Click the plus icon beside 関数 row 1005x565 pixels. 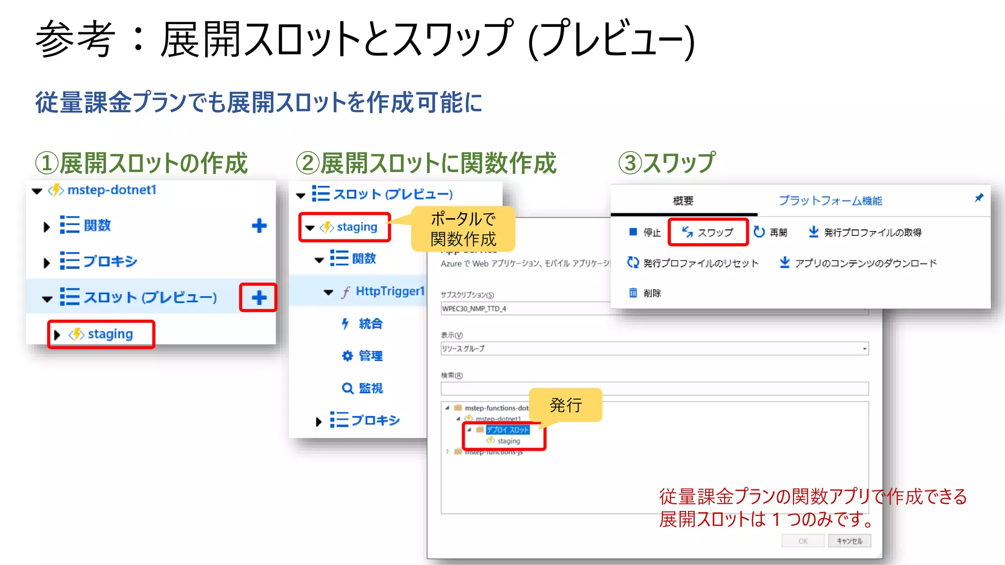[x=259, y=226]
